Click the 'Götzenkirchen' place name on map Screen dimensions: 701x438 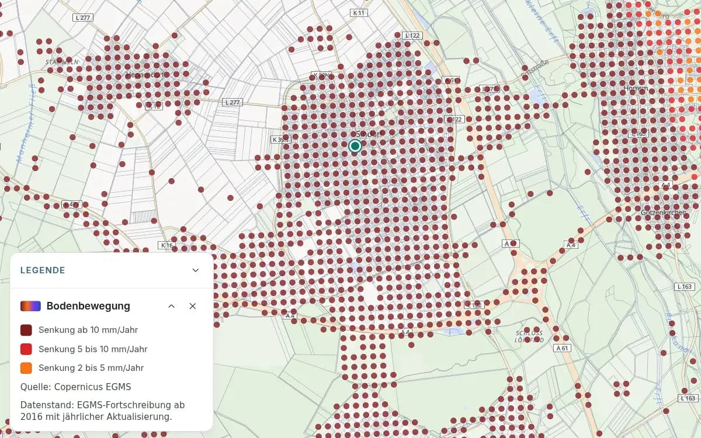pyautogui.click(x=663, y=213)
